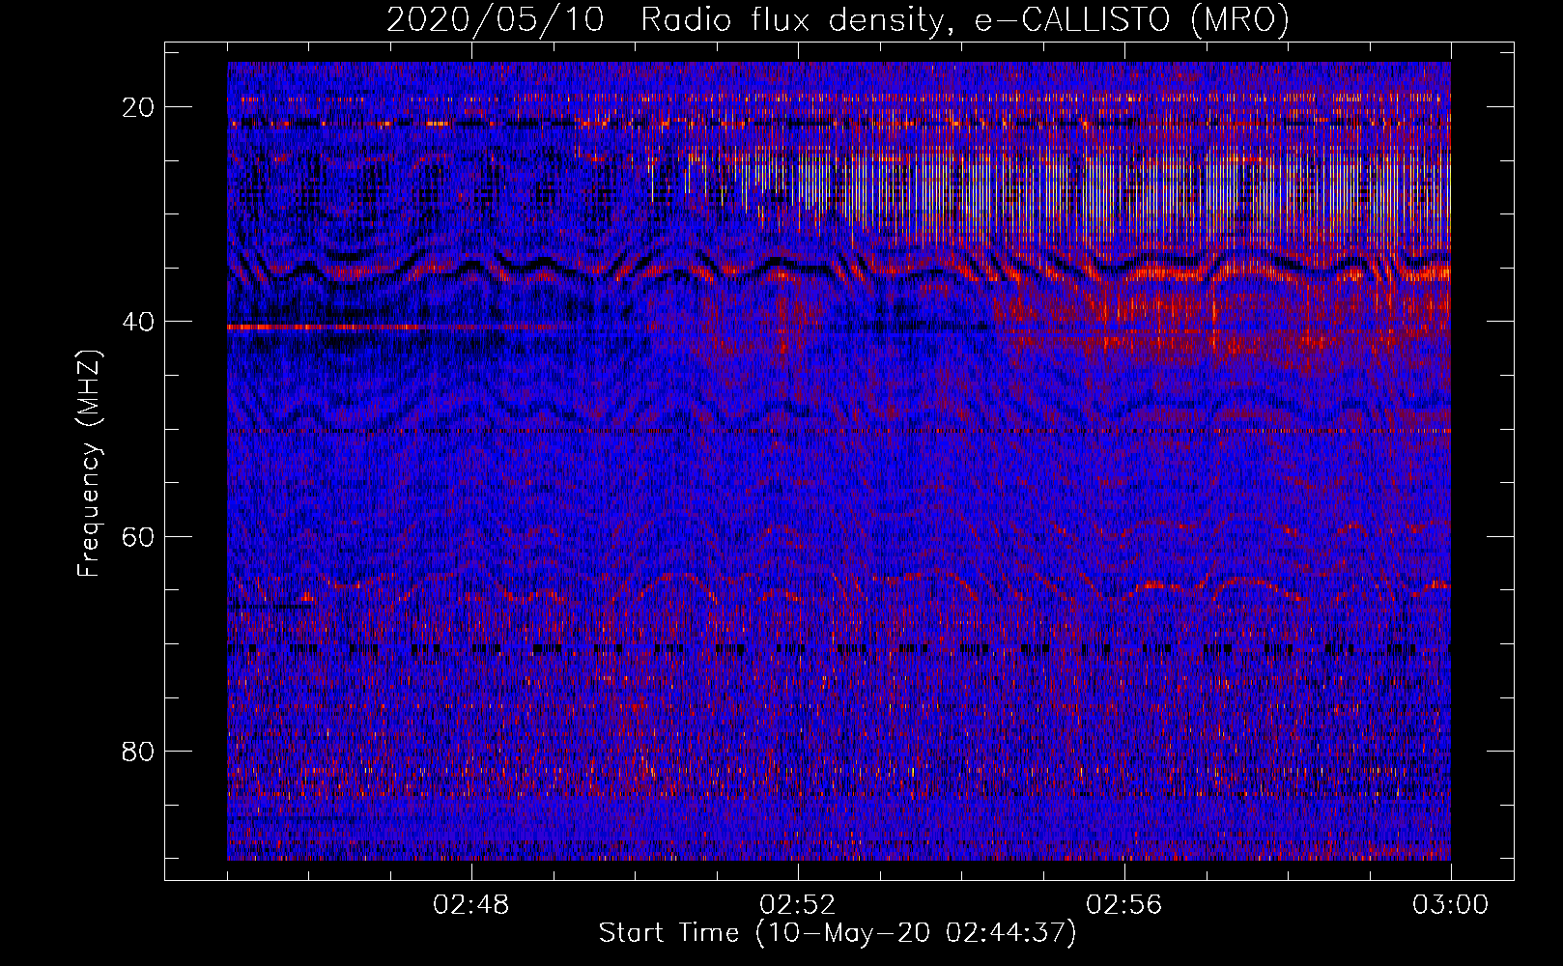Click the "20" frequency tick label

point(139,107)
